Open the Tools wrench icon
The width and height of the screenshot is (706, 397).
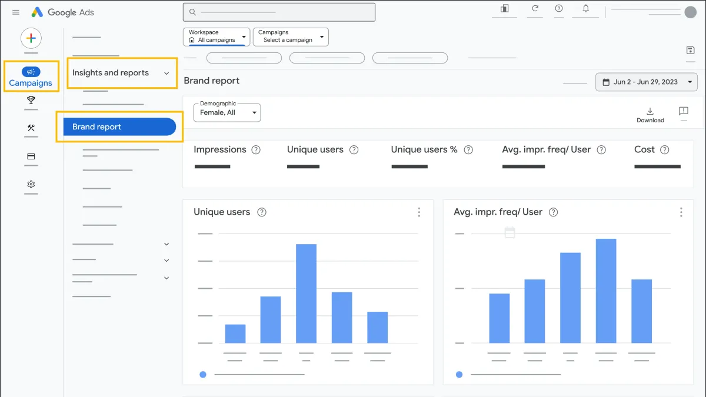tap(31, 128)
